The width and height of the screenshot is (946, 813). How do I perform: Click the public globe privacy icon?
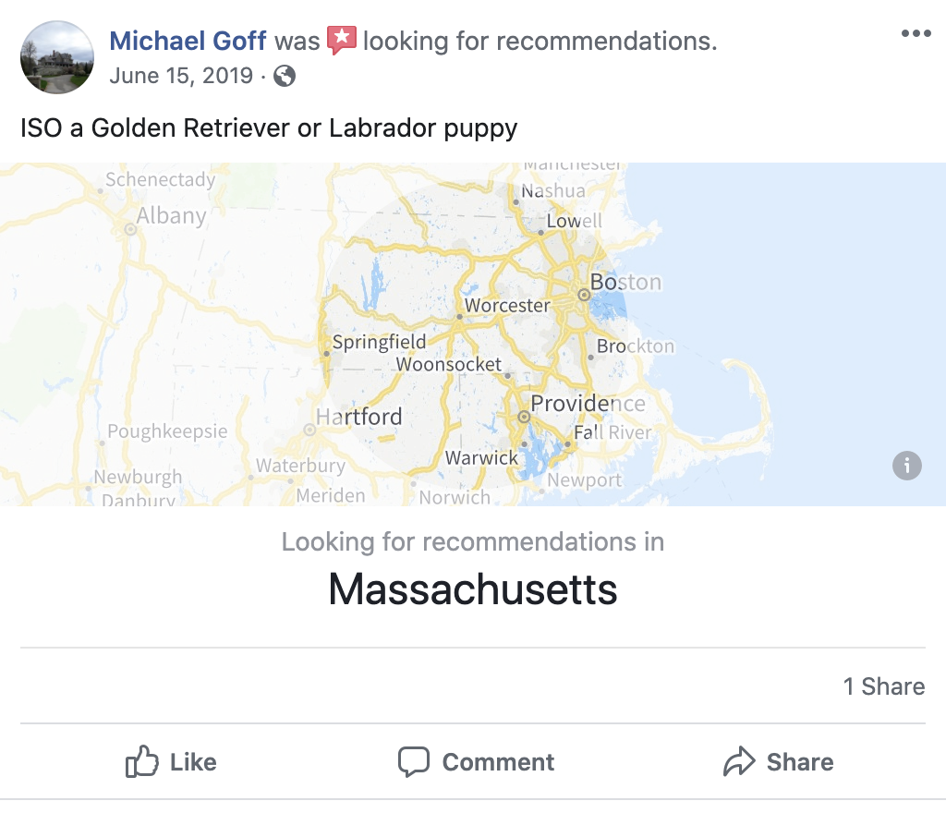(x=285, y=76)
